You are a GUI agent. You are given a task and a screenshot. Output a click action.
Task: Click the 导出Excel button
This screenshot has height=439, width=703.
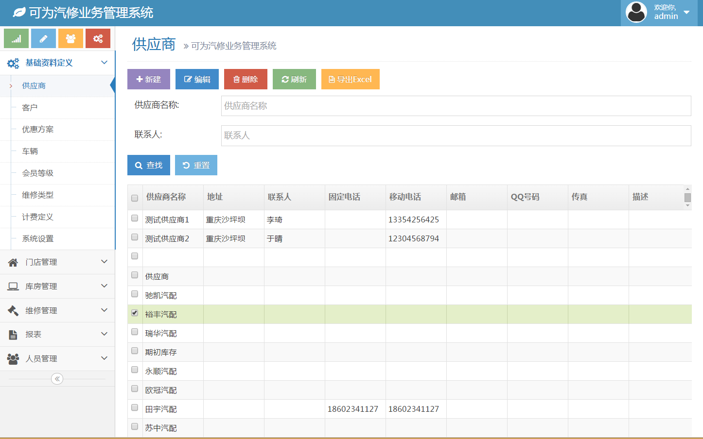[350, 79]
